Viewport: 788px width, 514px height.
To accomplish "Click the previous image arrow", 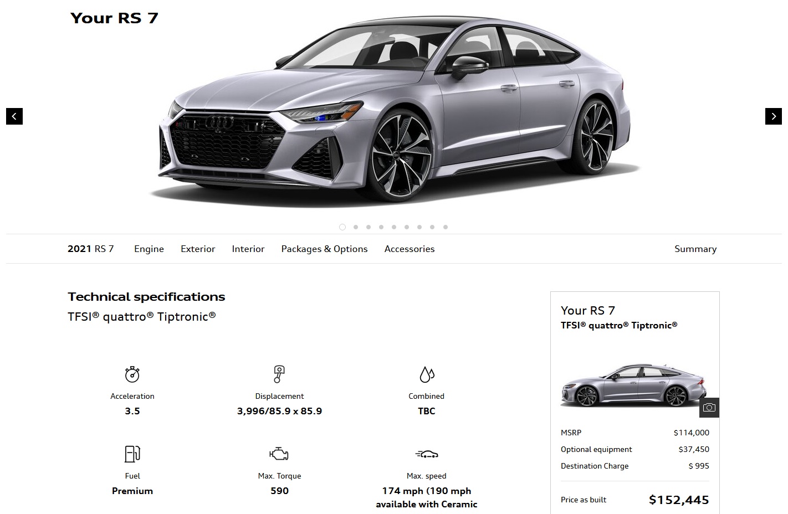I will click(14, 116).
